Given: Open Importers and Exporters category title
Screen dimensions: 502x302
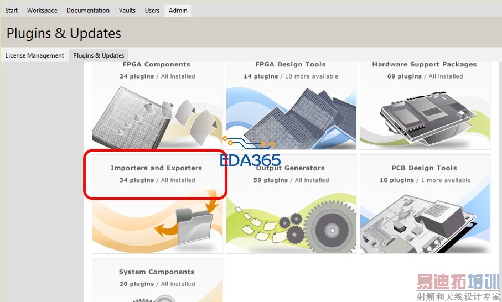Looking at the screenshot, I should 156,168.
